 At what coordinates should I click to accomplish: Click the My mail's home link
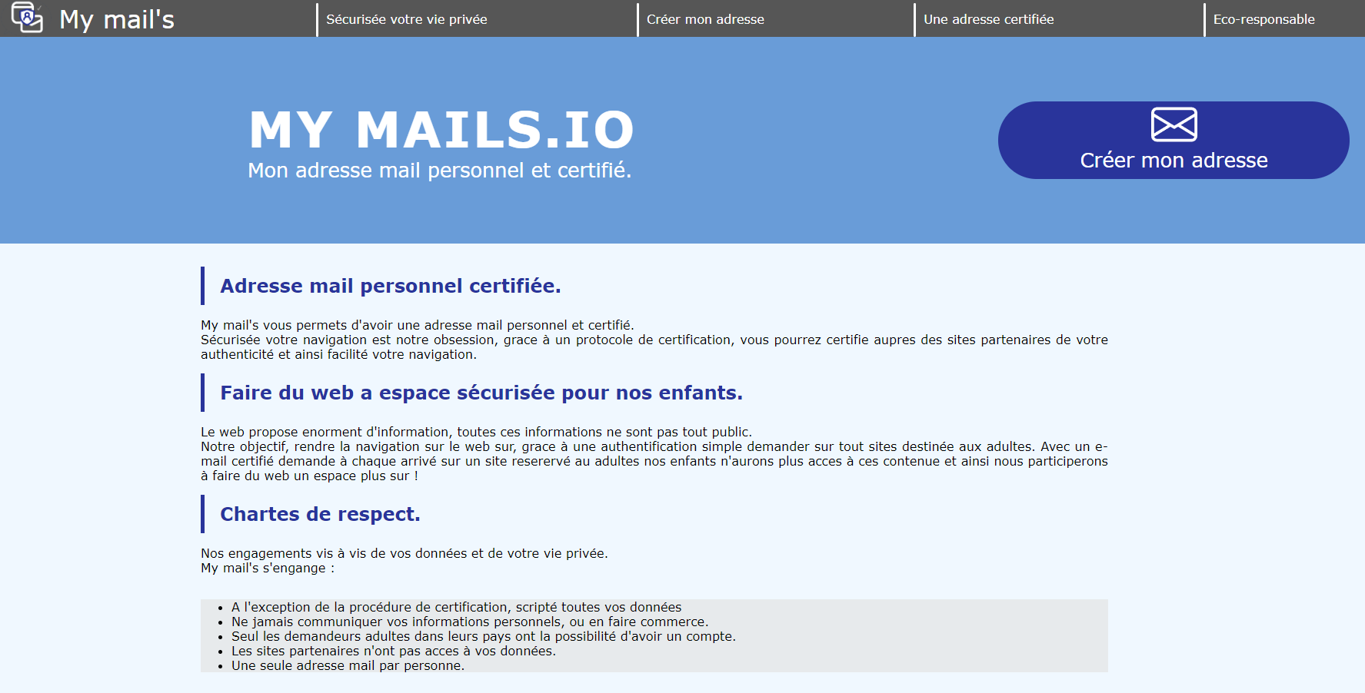pyautogui.click(x=117, y=19)
